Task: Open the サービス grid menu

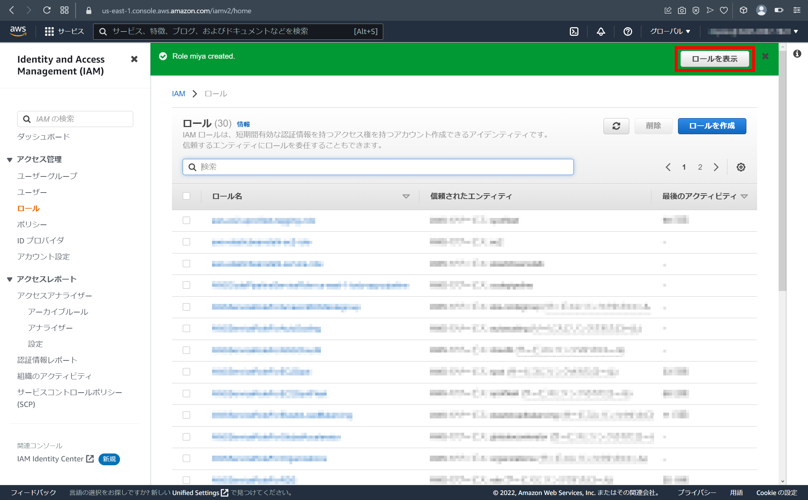Action: 64,31
